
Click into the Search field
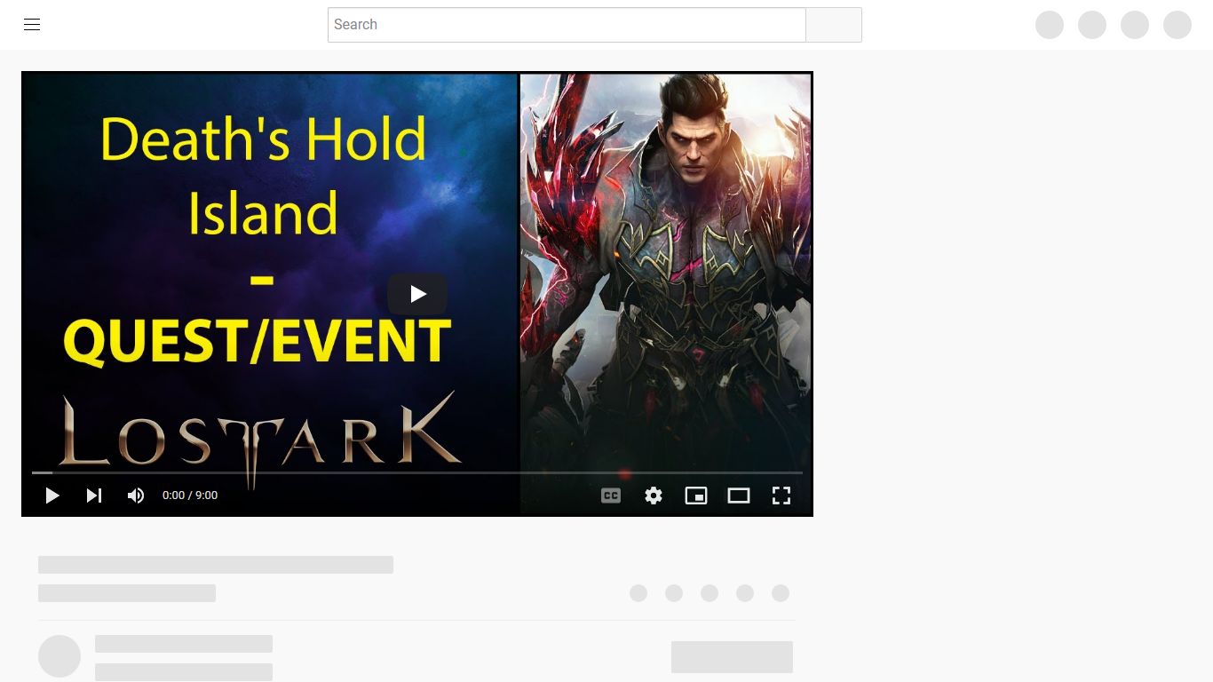coord(567,25)
